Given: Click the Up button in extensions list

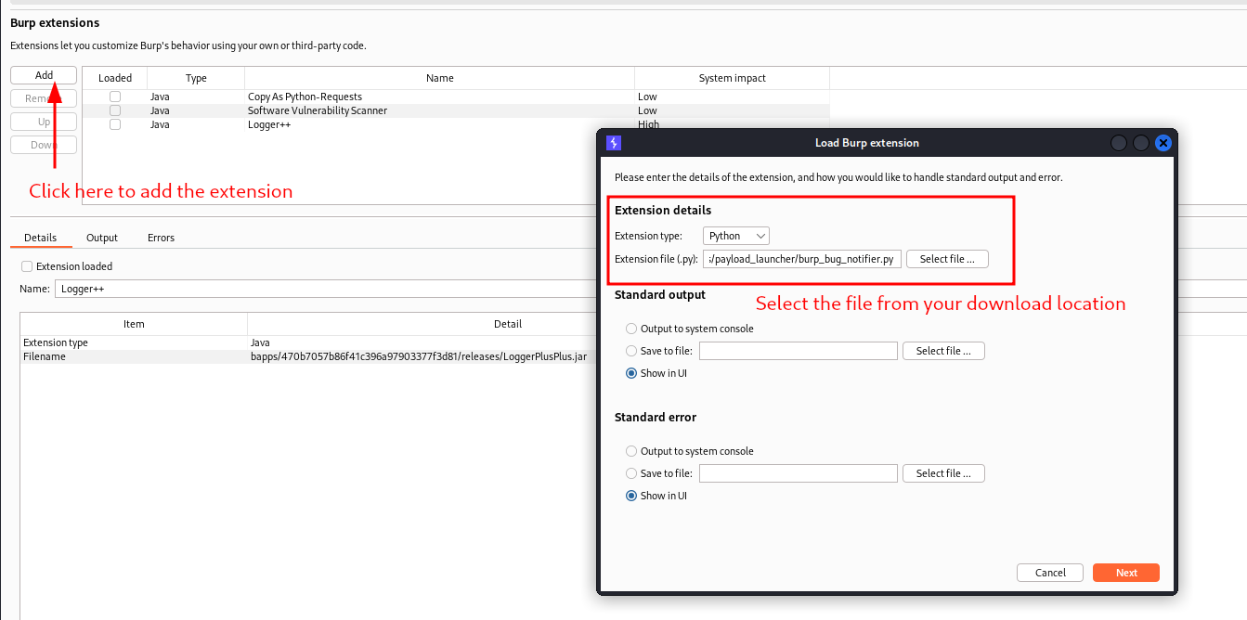Looking at the screenshot, I should (44, 122).
